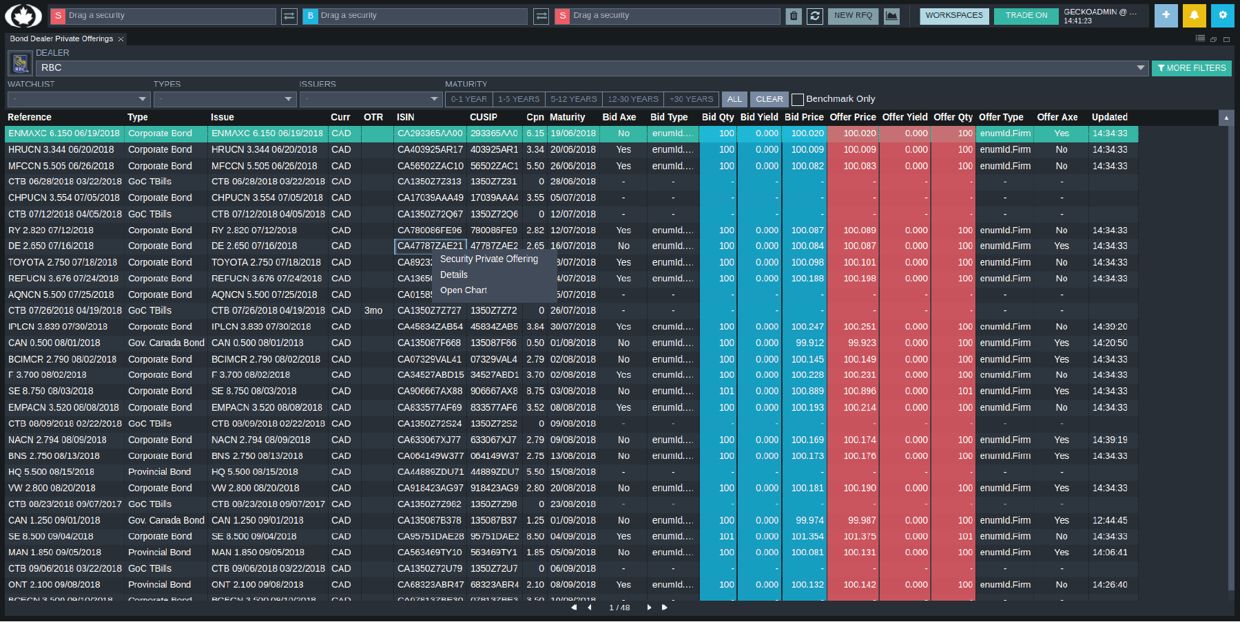This screenshot has height=622, width=1240.
Task: Click the maple leaf application logo
Action: coord(23,15)
